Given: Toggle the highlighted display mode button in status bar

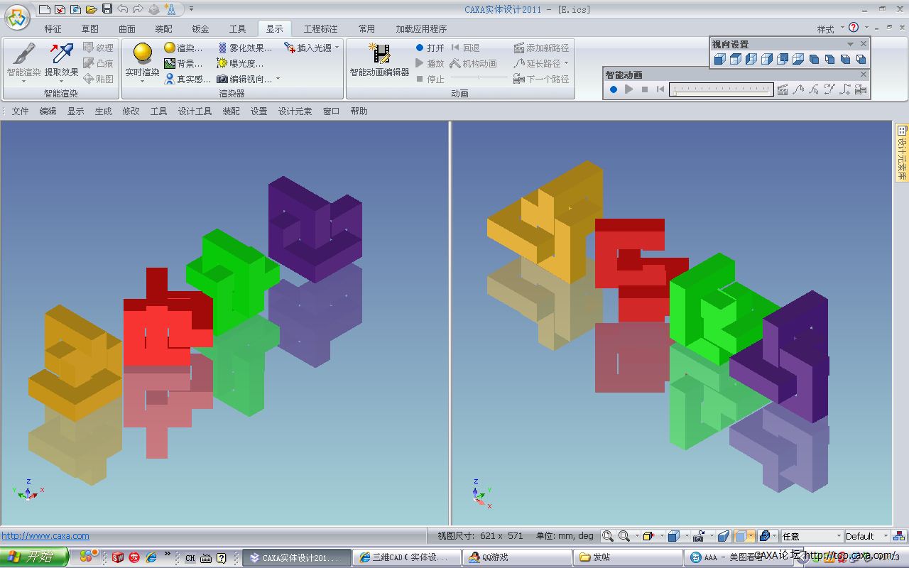Looking at the screenshot, I should 741,536.
